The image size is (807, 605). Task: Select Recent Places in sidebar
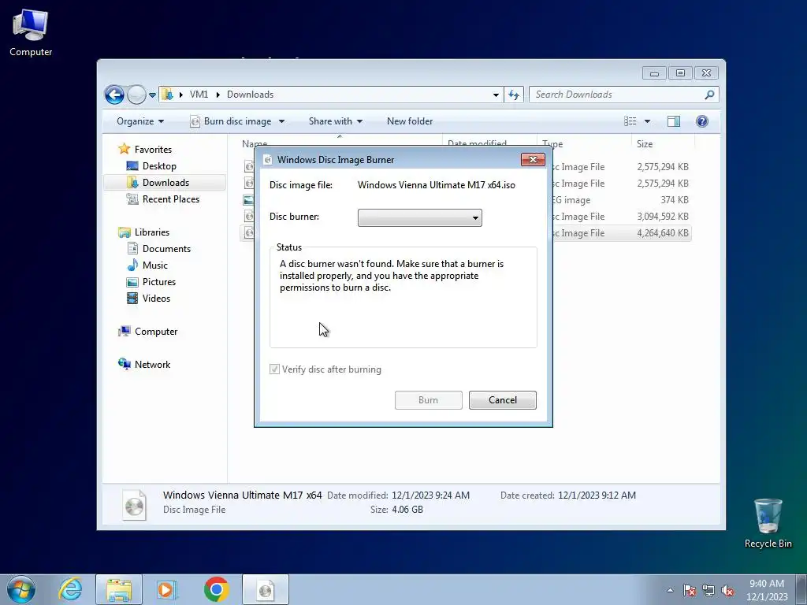point(171,199)
